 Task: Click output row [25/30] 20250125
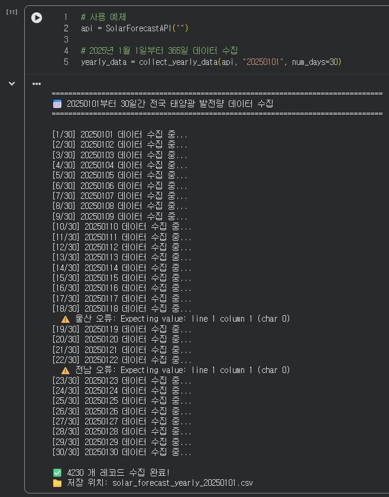click(x=122, y=401)
